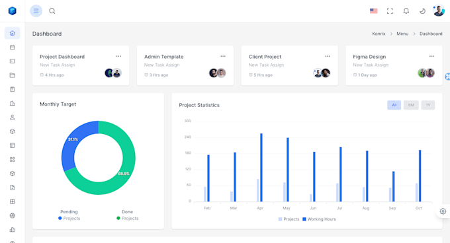Toggle Done Projects legend under donut
Viewport: 450px width, 243px height.
128,218
